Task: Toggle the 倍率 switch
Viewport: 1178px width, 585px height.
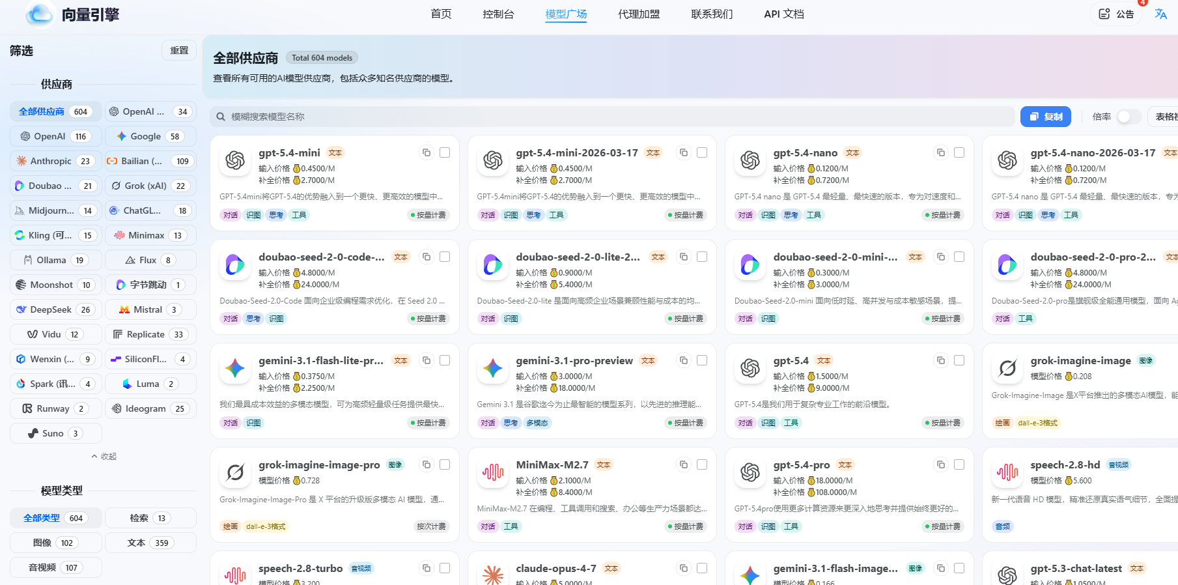Action: 1129,117
